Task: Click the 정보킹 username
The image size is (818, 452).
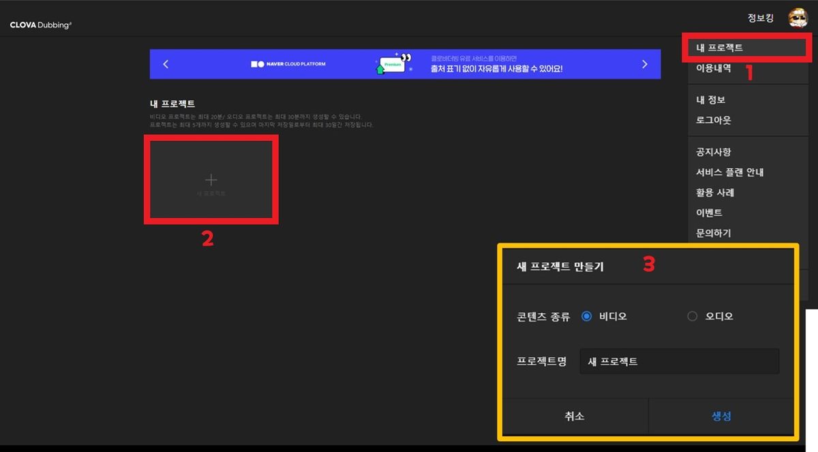Action: tap(761, 18)
